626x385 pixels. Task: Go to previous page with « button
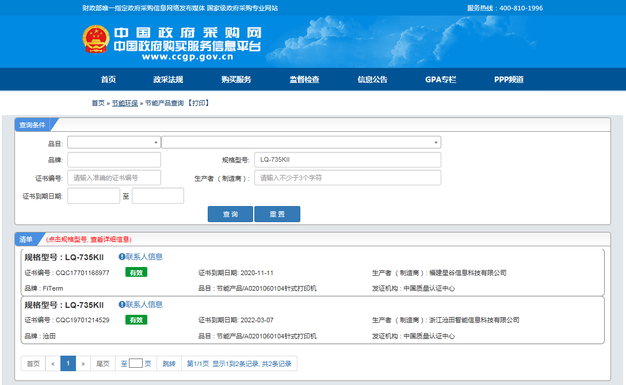[53, 364]
